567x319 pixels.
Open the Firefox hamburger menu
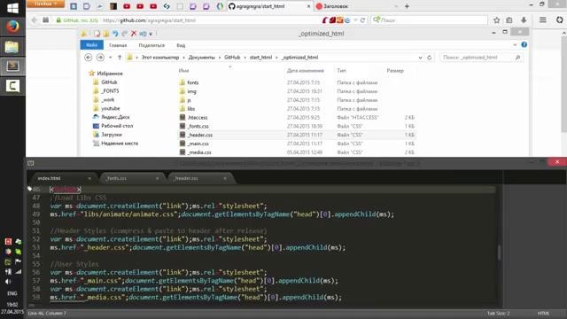point(543,19)
